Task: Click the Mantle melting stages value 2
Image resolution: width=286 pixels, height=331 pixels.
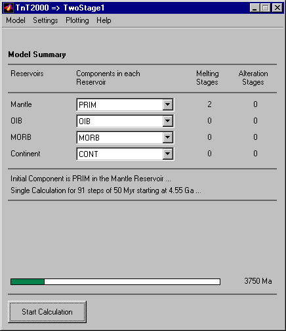Action: [x=209, y=104]
